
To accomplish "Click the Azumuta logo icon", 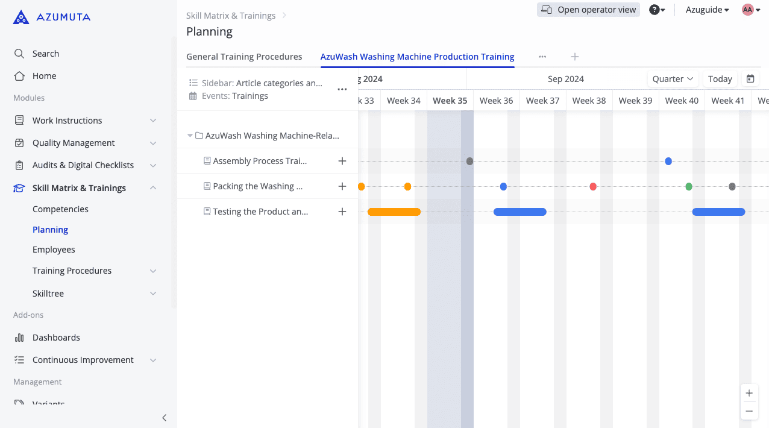I will [x=20, y=17].
